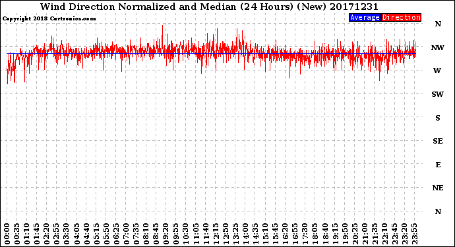Click the 04:40 time label
This screenshot has width=455, height=247.
coord(86,234)
